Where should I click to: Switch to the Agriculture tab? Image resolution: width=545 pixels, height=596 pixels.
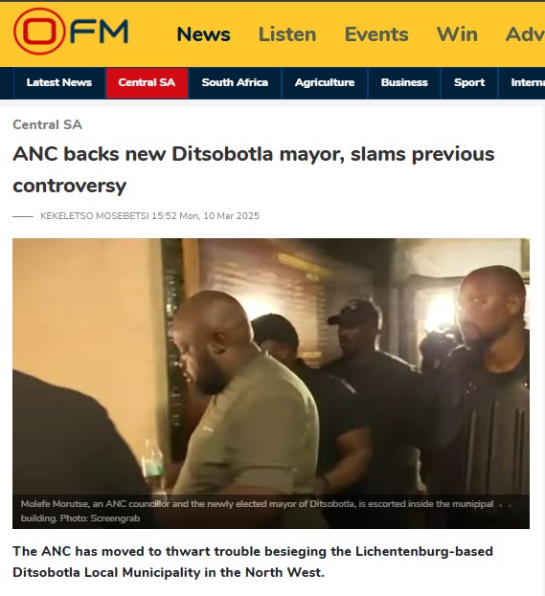click(x=325, y=83)
